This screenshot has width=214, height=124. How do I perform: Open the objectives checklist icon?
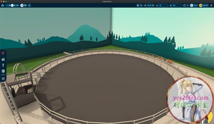click(211, 5)
